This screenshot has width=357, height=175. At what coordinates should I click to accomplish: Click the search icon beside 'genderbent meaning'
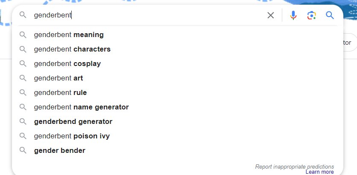(23, 35)
